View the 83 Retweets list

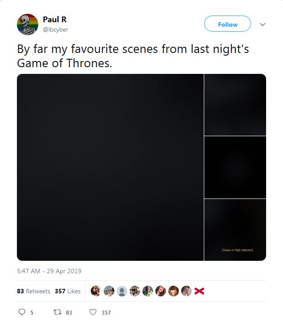point(33,291)
